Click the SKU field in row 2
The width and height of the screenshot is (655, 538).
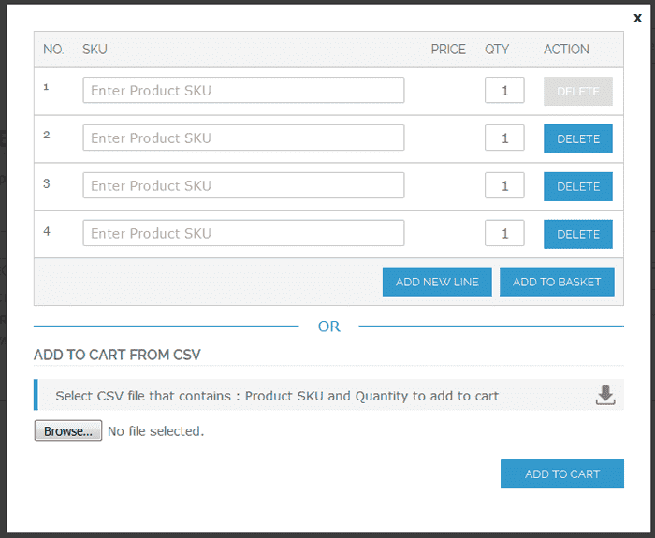pos(243,138)
